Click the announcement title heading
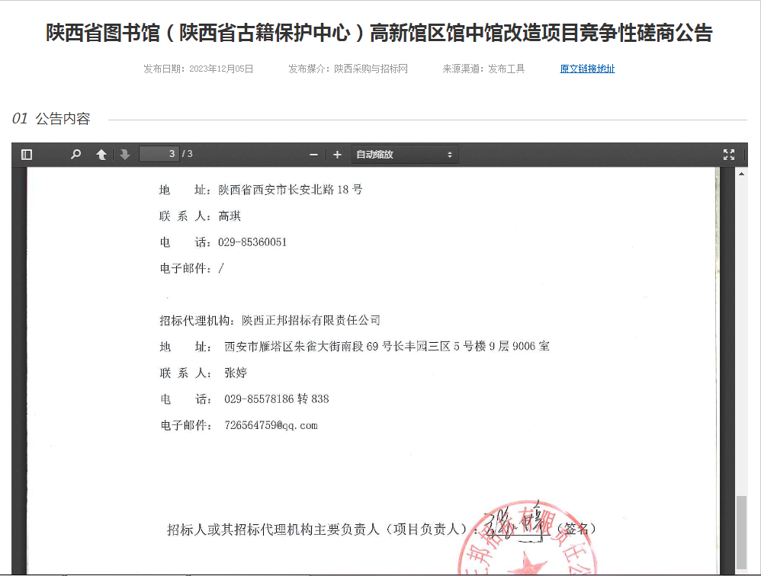This screenshot has height=576, width=761. (x=379, y=34)
